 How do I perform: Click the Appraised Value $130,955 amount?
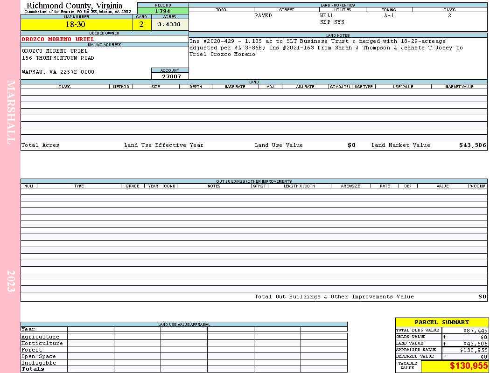[474, 350]
